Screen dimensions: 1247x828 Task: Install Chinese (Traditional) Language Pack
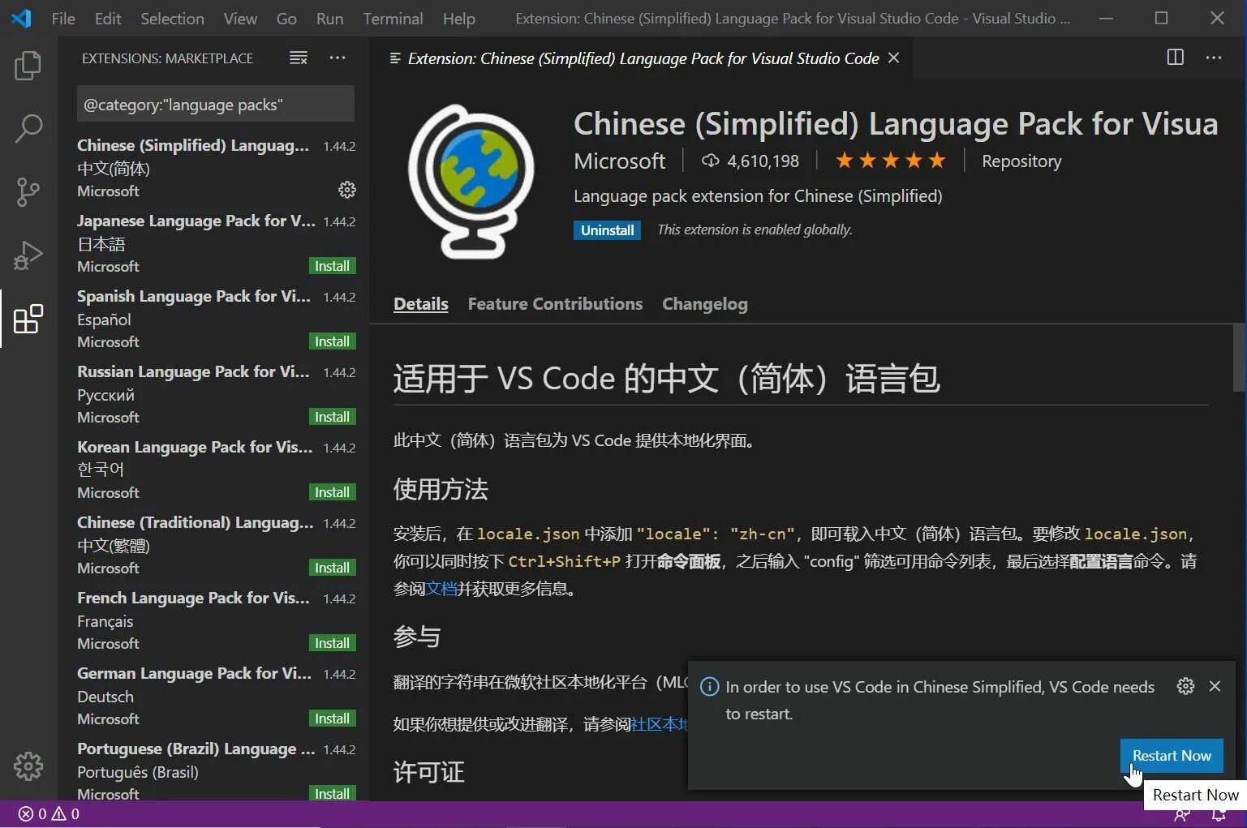(x=332, y=568)
